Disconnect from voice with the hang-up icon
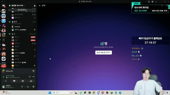 pos(33,77)
